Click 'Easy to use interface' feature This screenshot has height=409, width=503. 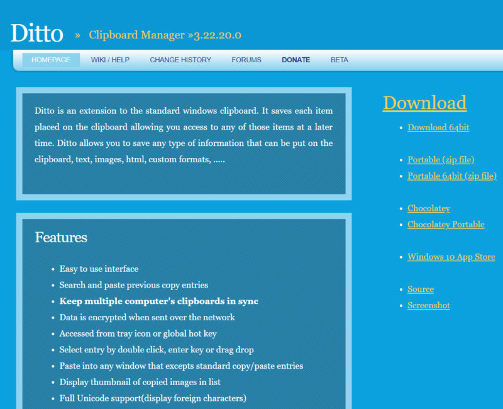99,269
